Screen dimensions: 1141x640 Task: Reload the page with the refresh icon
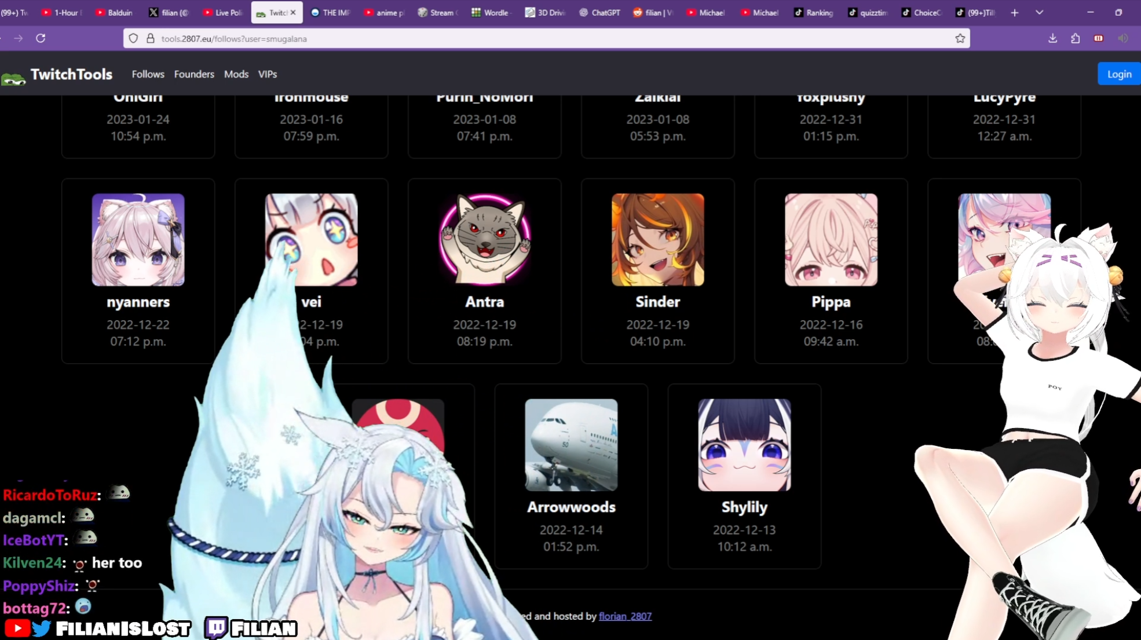(41, 38)
